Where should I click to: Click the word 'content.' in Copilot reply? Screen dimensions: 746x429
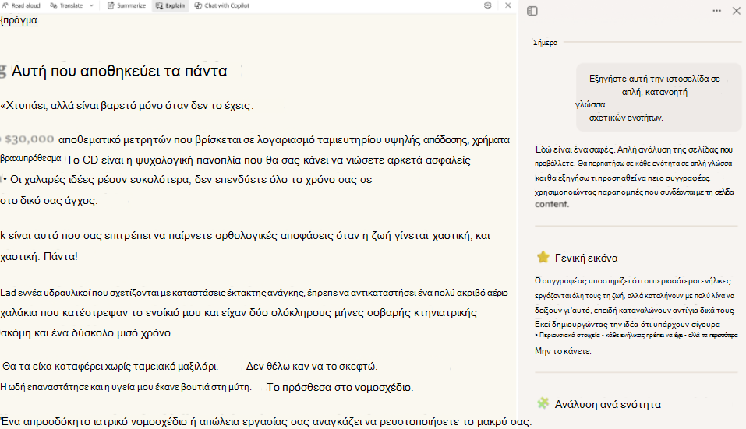[x=552, y=204]
